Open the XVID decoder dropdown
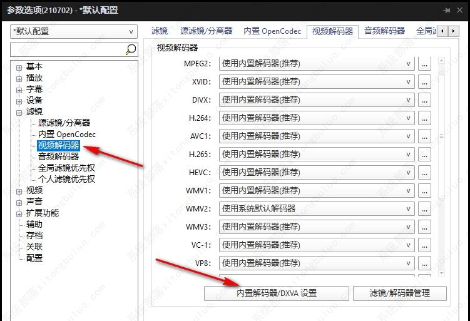This screenshot has width=470, height=321. pos(317,82)
